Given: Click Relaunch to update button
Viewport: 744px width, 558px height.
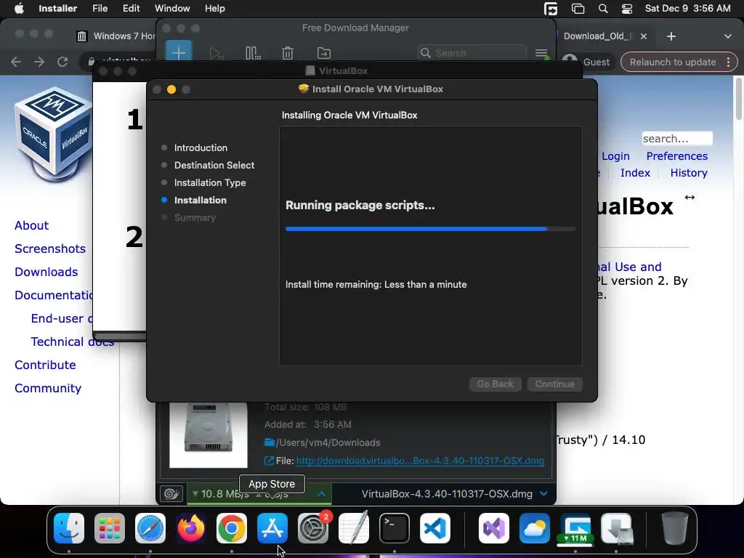Looking at the screenshot, I should (672, 62).
